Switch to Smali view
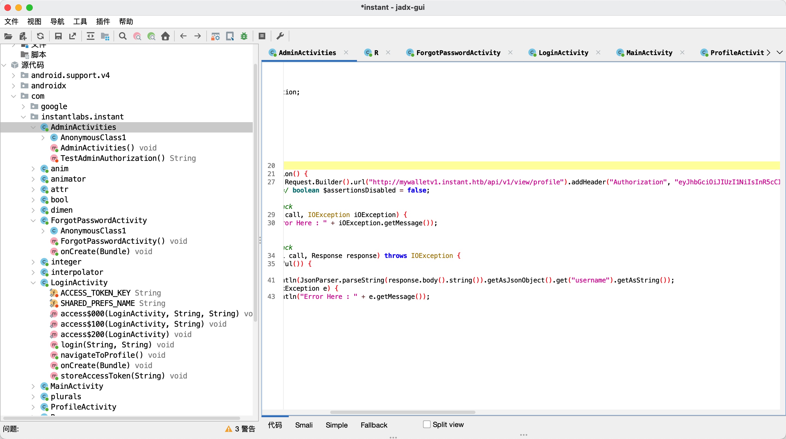 303,425
